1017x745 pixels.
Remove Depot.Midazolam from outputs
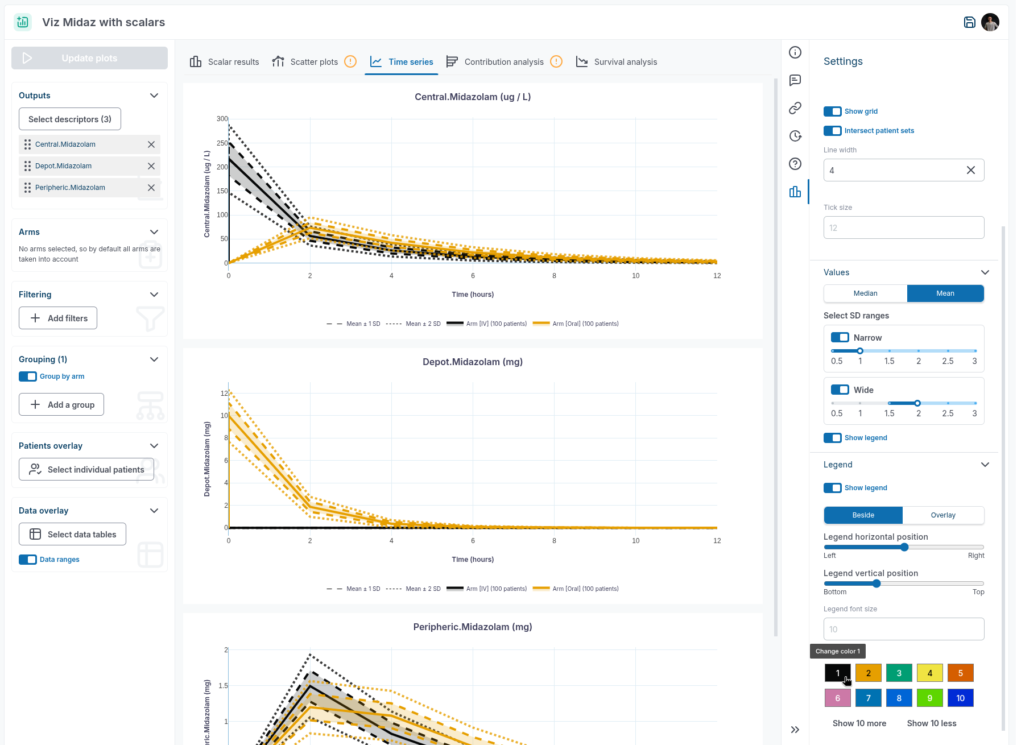(x=151, y=166)
